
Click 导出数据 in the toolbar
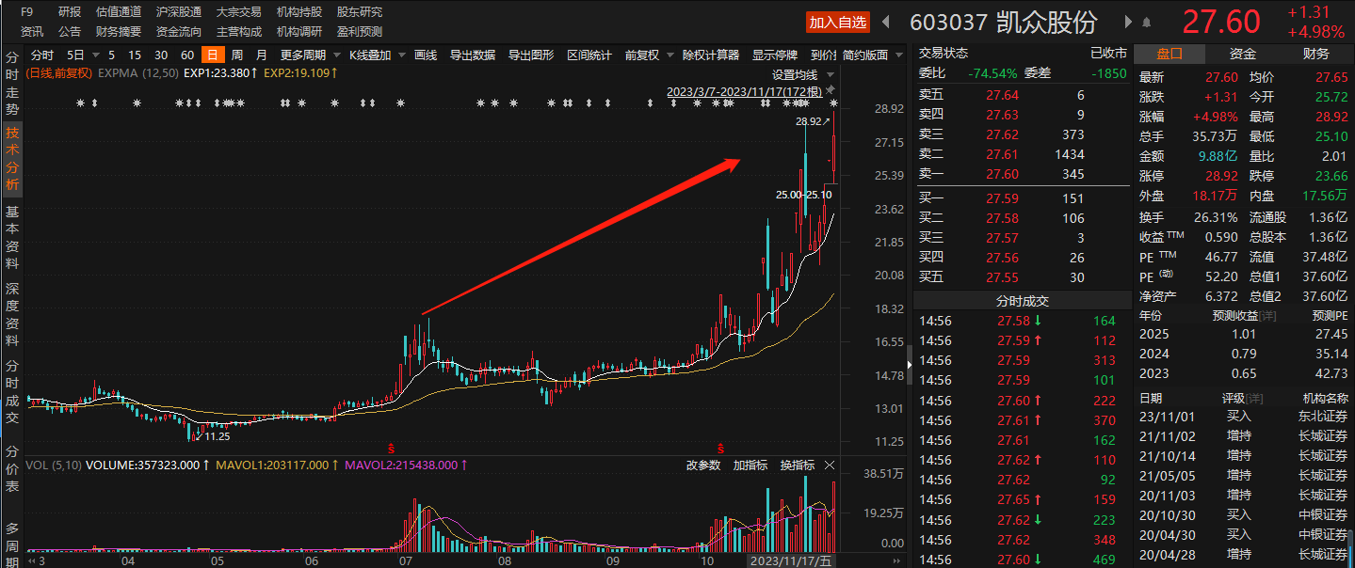473,55
